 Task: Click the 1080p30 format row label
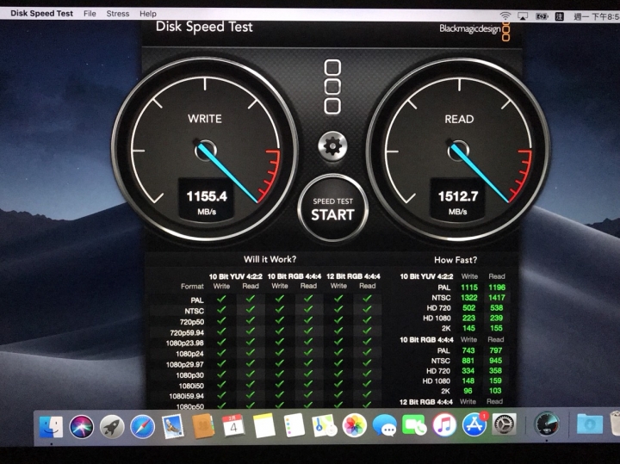pyautogui.click(x=189, y=375)
